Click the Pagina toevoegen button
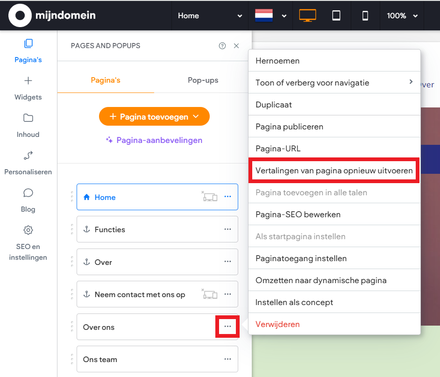The height and width of the screenshot is (377, 440). tap(154, 117)
